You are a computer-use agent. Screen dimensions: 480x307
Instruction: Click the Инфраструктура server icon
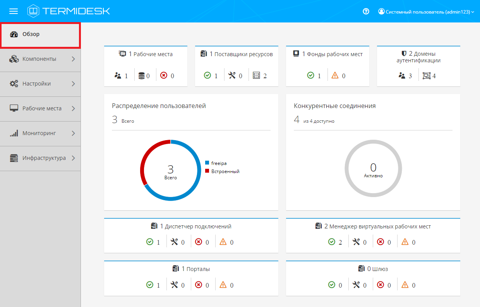coord(14,158)
